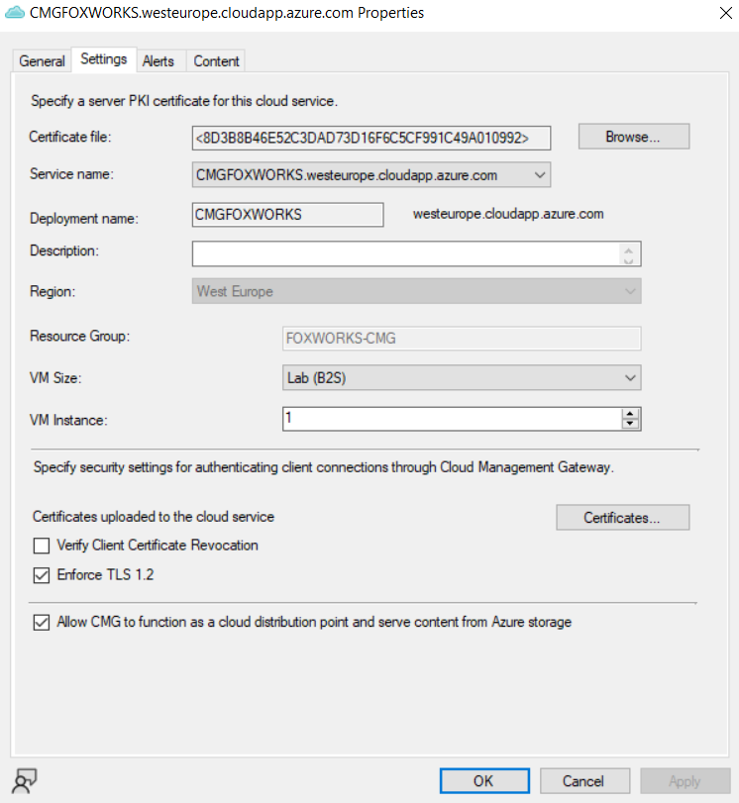Click the cloud icon in title bar

click(14, 12)
